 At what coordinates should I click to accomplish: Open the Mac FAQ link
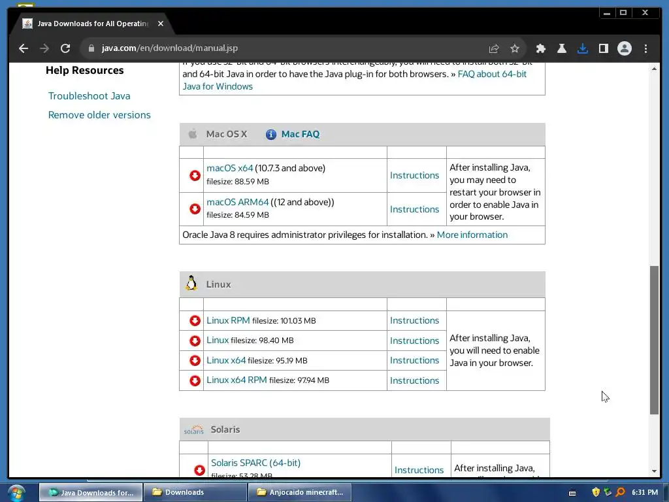(301, 134)
